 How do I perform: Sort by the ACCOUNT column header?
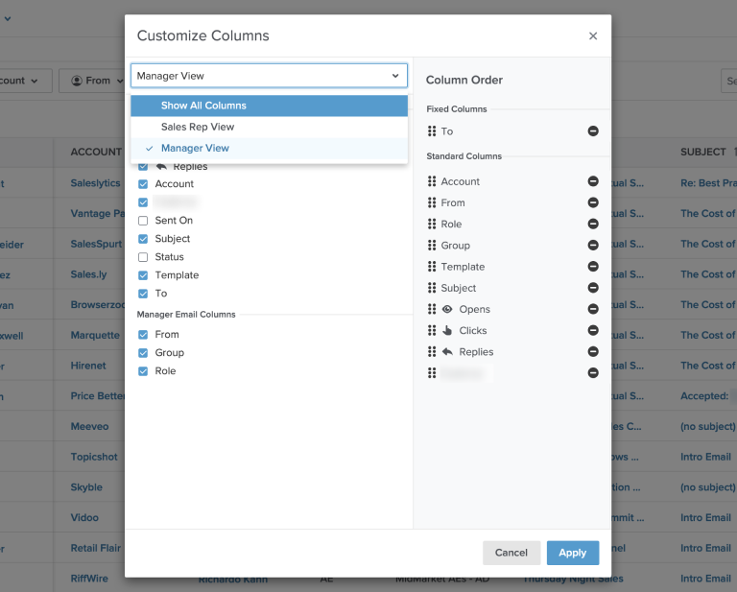pyautogui.click(x=96, y=152)
